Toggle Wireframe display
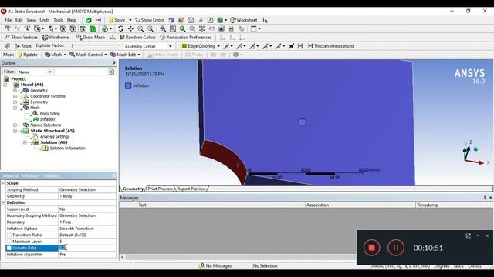Screen dimensions: 494x277 point(56,38)
